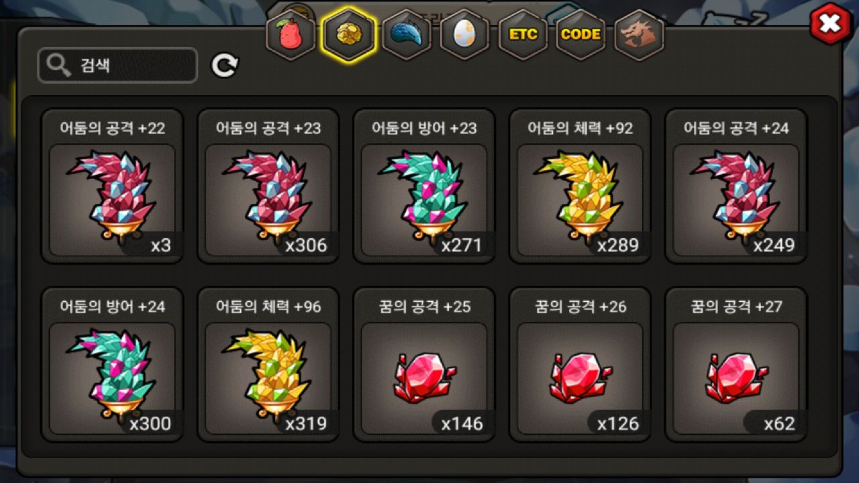The height and width of the screenshot is (483, 859).
Task: Select 어둠의 공격 +22 crystal item
Action: coord(112,186)
